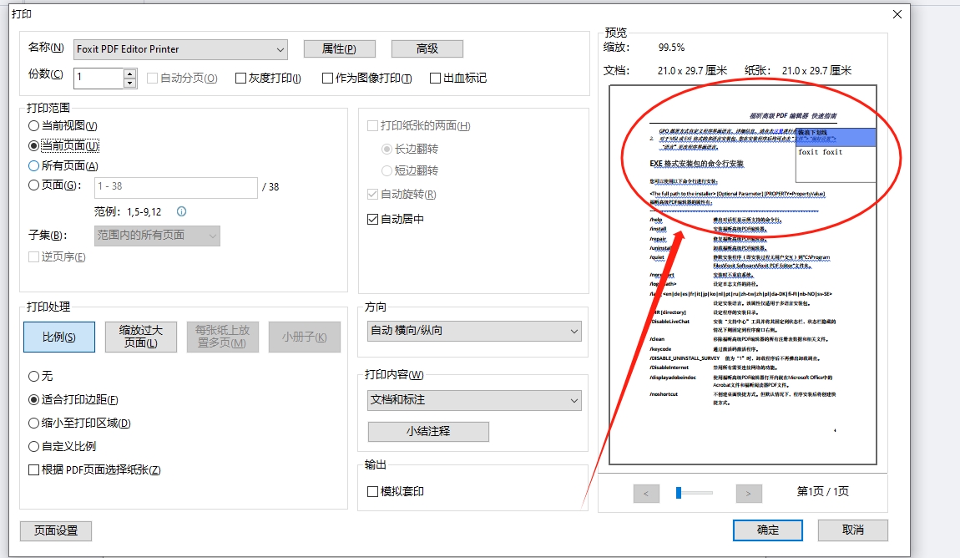Uncheck the 自动居中 option

[x=373, y=220]
